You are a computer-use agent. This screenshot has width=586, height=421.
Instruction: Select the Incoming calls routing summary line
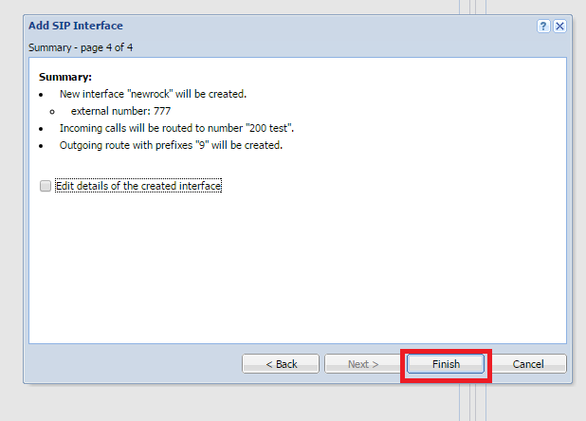point(176,128)
